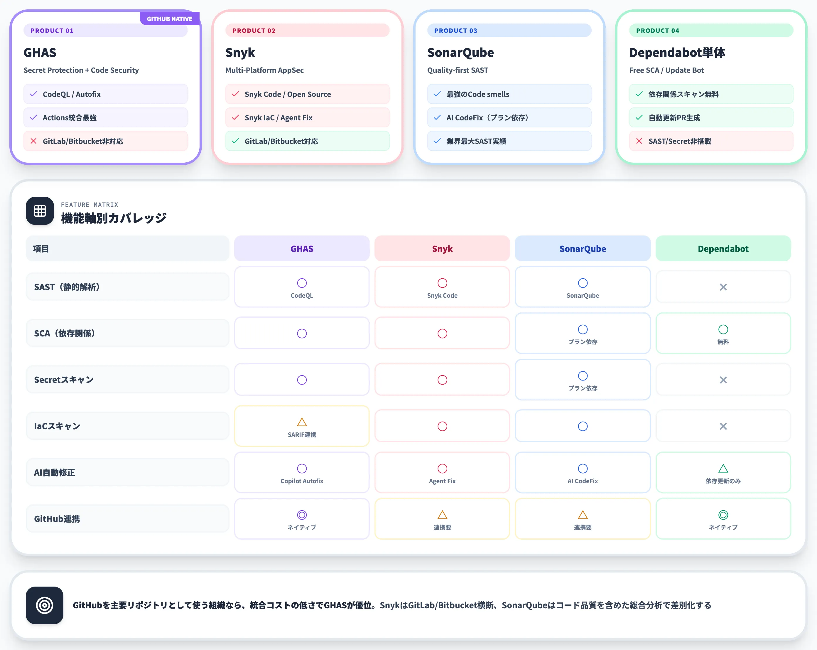The height and width of the screenshot is (650, 817).
Task: Click the Multi-Platform AppSec subtitle
Action: click(x=264, y=70)
